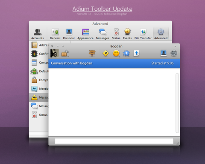
Task: Click the chat window zoom plus button
Action: (x=63, y=46)
